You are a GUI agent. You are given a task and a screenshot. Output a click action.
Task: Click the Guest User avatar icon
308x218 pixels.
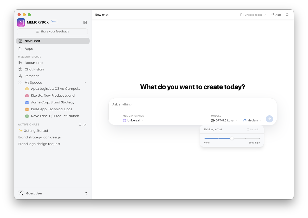coord(21,193)
